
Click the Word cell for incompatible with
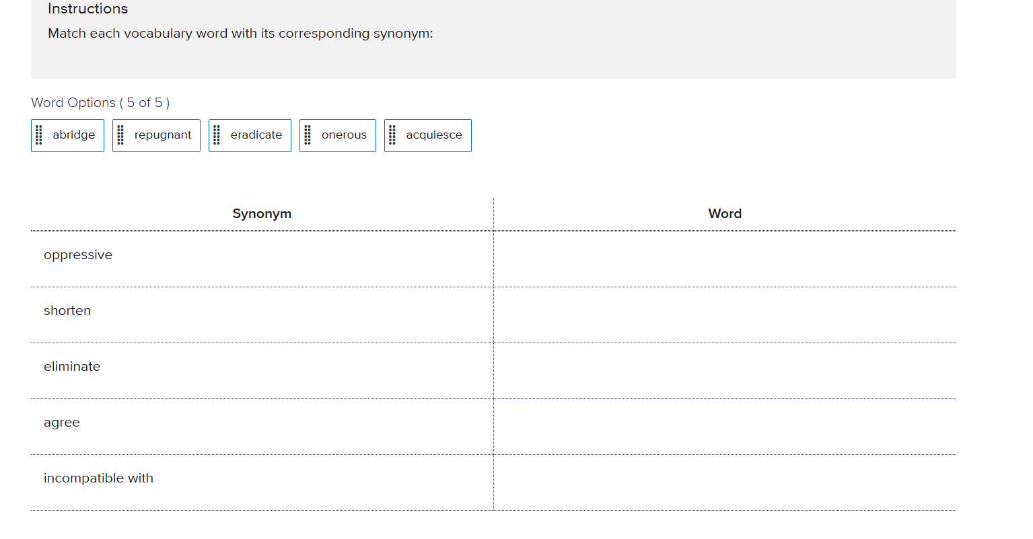(x=725, y=482)
